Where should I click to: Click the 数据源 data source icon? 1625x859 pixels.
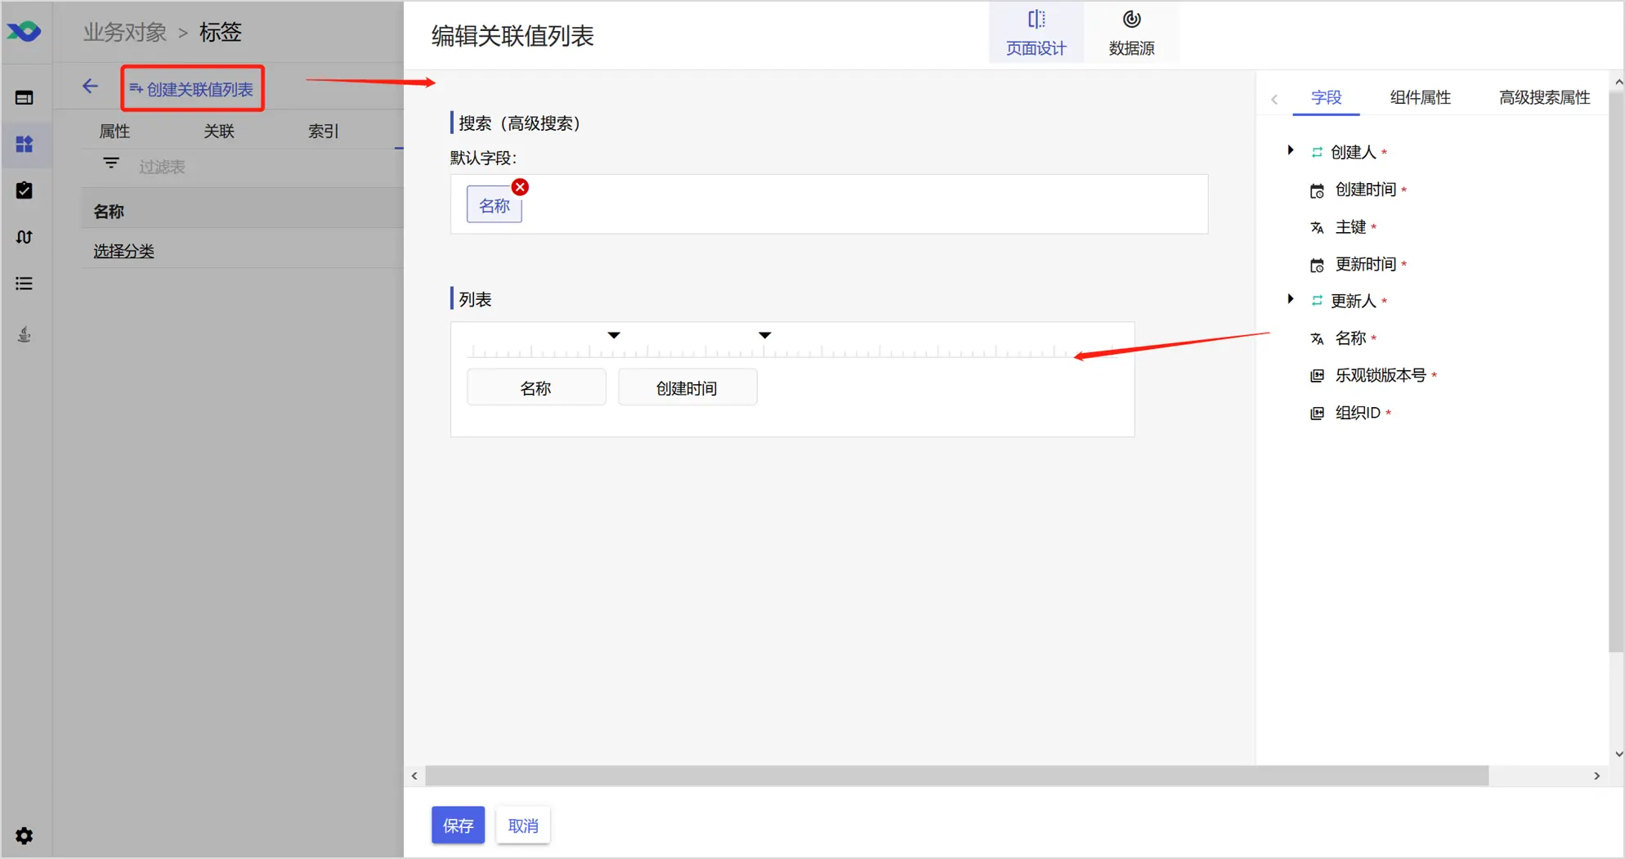pos(1131,19)
